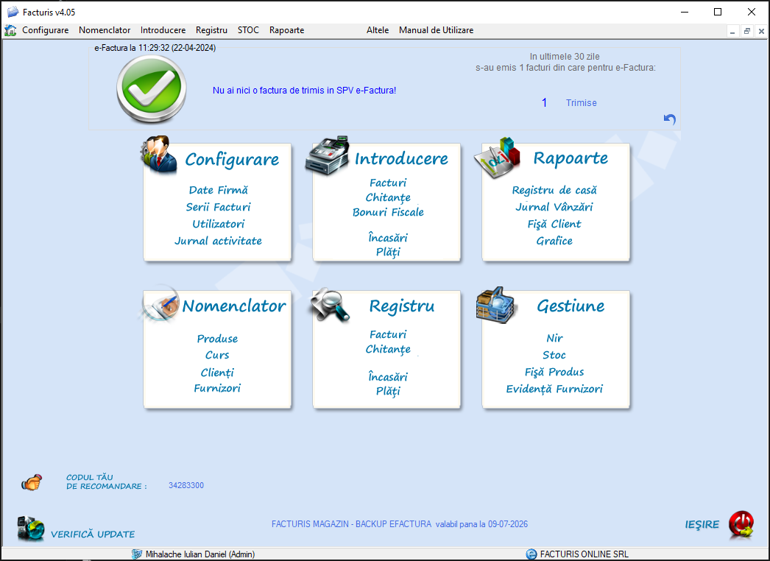Click the Nomenclator notepad icon
The image size is (770, 561).
(160, 305)
